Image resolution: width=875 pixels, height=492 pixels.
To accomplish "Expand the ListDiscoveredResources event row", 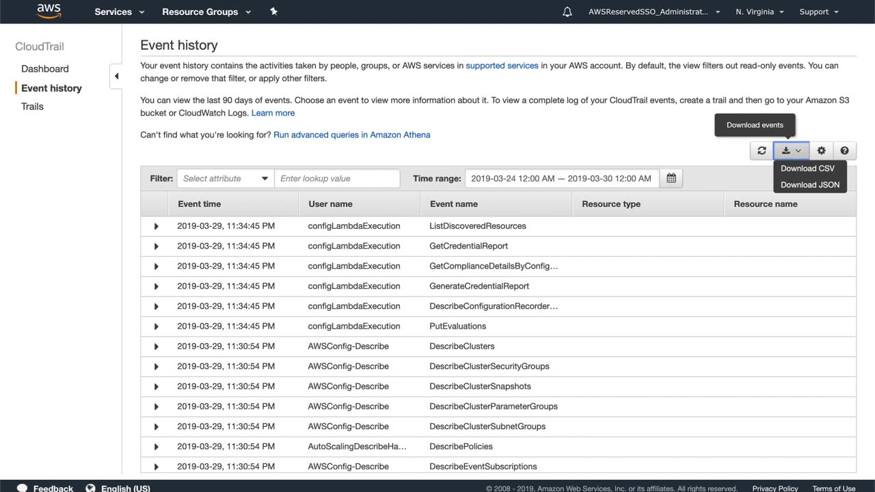I will [x=156, y=226].
